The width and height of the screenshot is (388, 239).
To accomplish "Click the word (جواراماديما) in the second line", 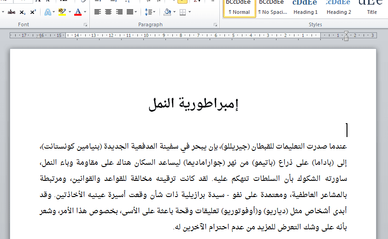I will [205, 163].
